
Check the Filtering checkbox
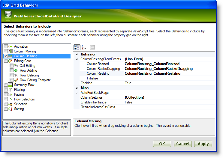click(x=6, y=90)
